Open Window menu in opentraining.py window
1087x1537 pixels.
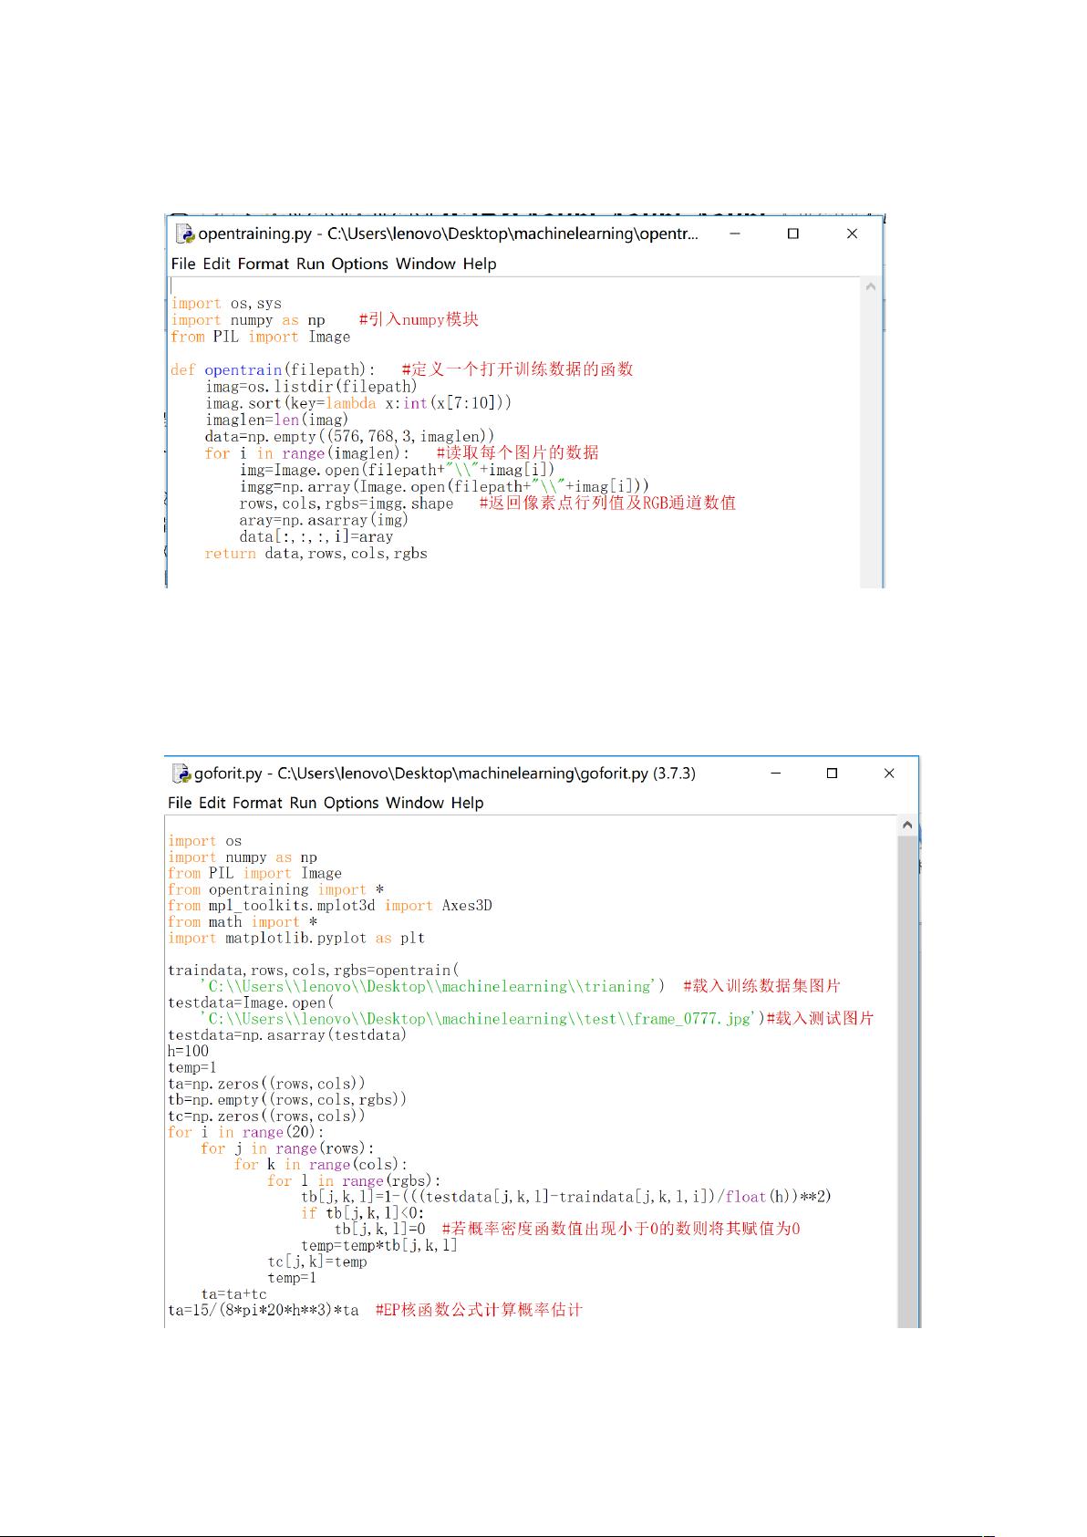click(426, 264)
